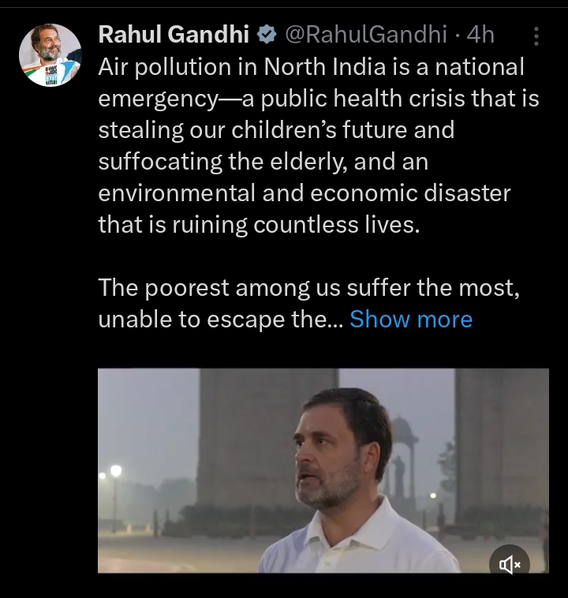Image resolution: width=568 pixels, height=598 pixels.
Task: Click the text 'environmental and economic disaster'
Action: [x=304, y=193]
